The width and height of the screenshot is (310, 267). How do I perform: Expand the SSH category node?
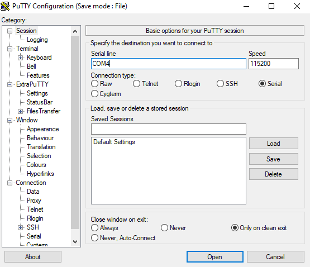[x=20, y=228]
